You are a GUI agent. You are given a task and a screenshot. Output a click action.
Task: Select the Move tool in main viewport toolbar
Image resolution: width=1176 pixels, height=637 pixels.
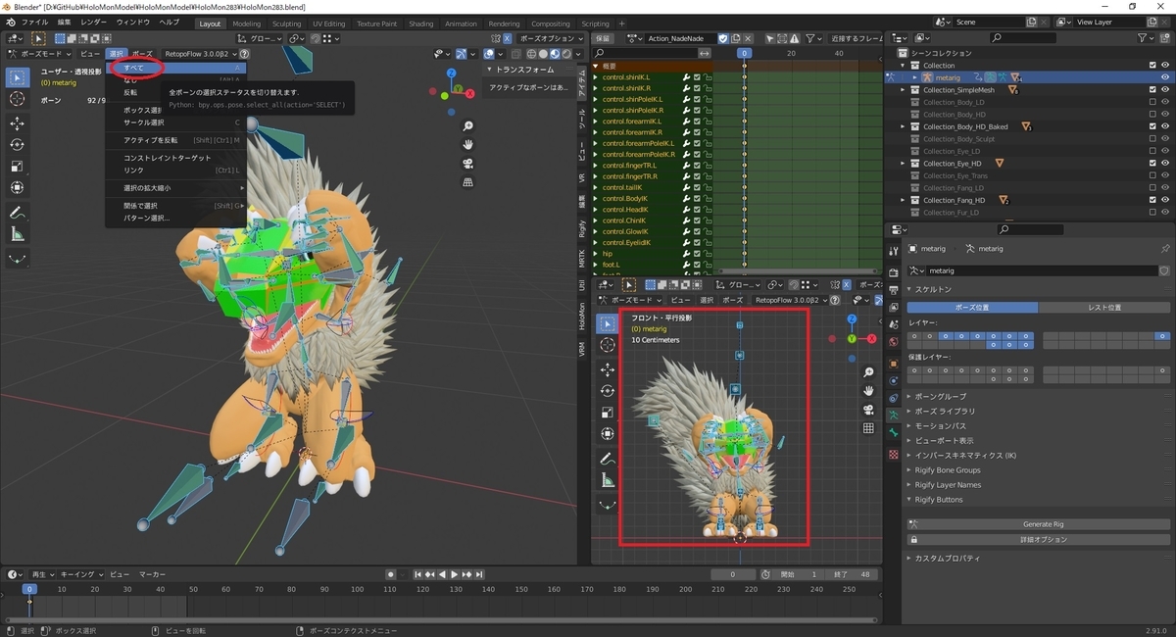point(18,123)
